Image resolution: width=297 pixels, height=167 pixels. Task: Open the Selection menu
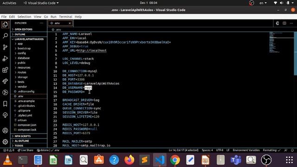coord(24,17)
